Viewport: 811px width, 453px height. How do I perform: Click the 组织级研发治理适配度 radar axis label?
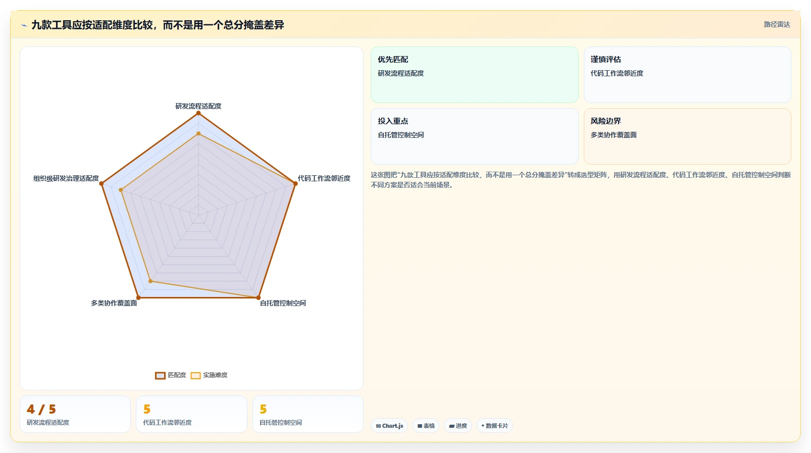66,178
